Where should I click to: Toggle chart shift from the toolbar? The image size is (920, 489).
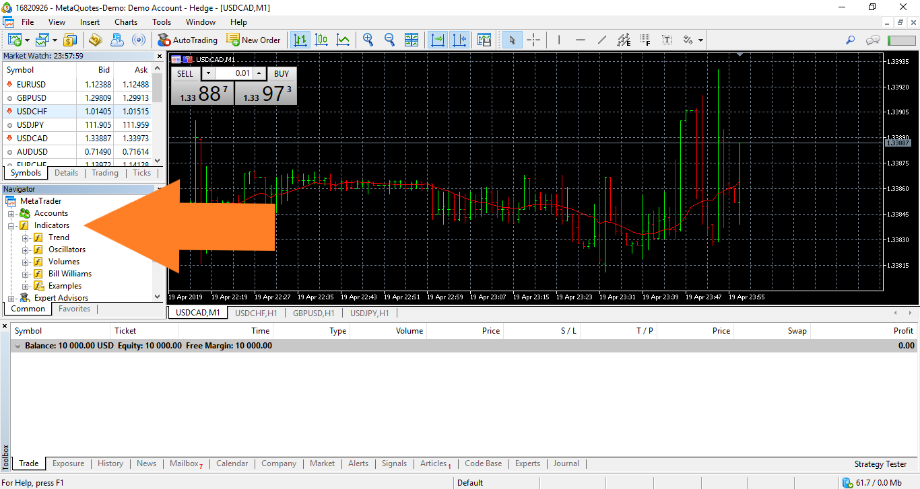pyautogui.click(x=460, y=40)
